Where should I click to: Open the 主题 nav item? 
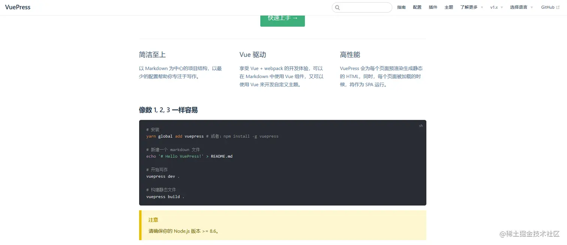coord(448,7)
